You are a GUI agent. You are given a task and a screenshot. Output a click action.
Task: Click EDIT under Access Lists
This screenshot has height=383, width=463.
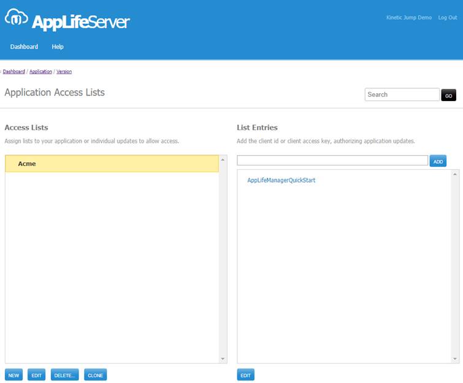tap(36, 375)
